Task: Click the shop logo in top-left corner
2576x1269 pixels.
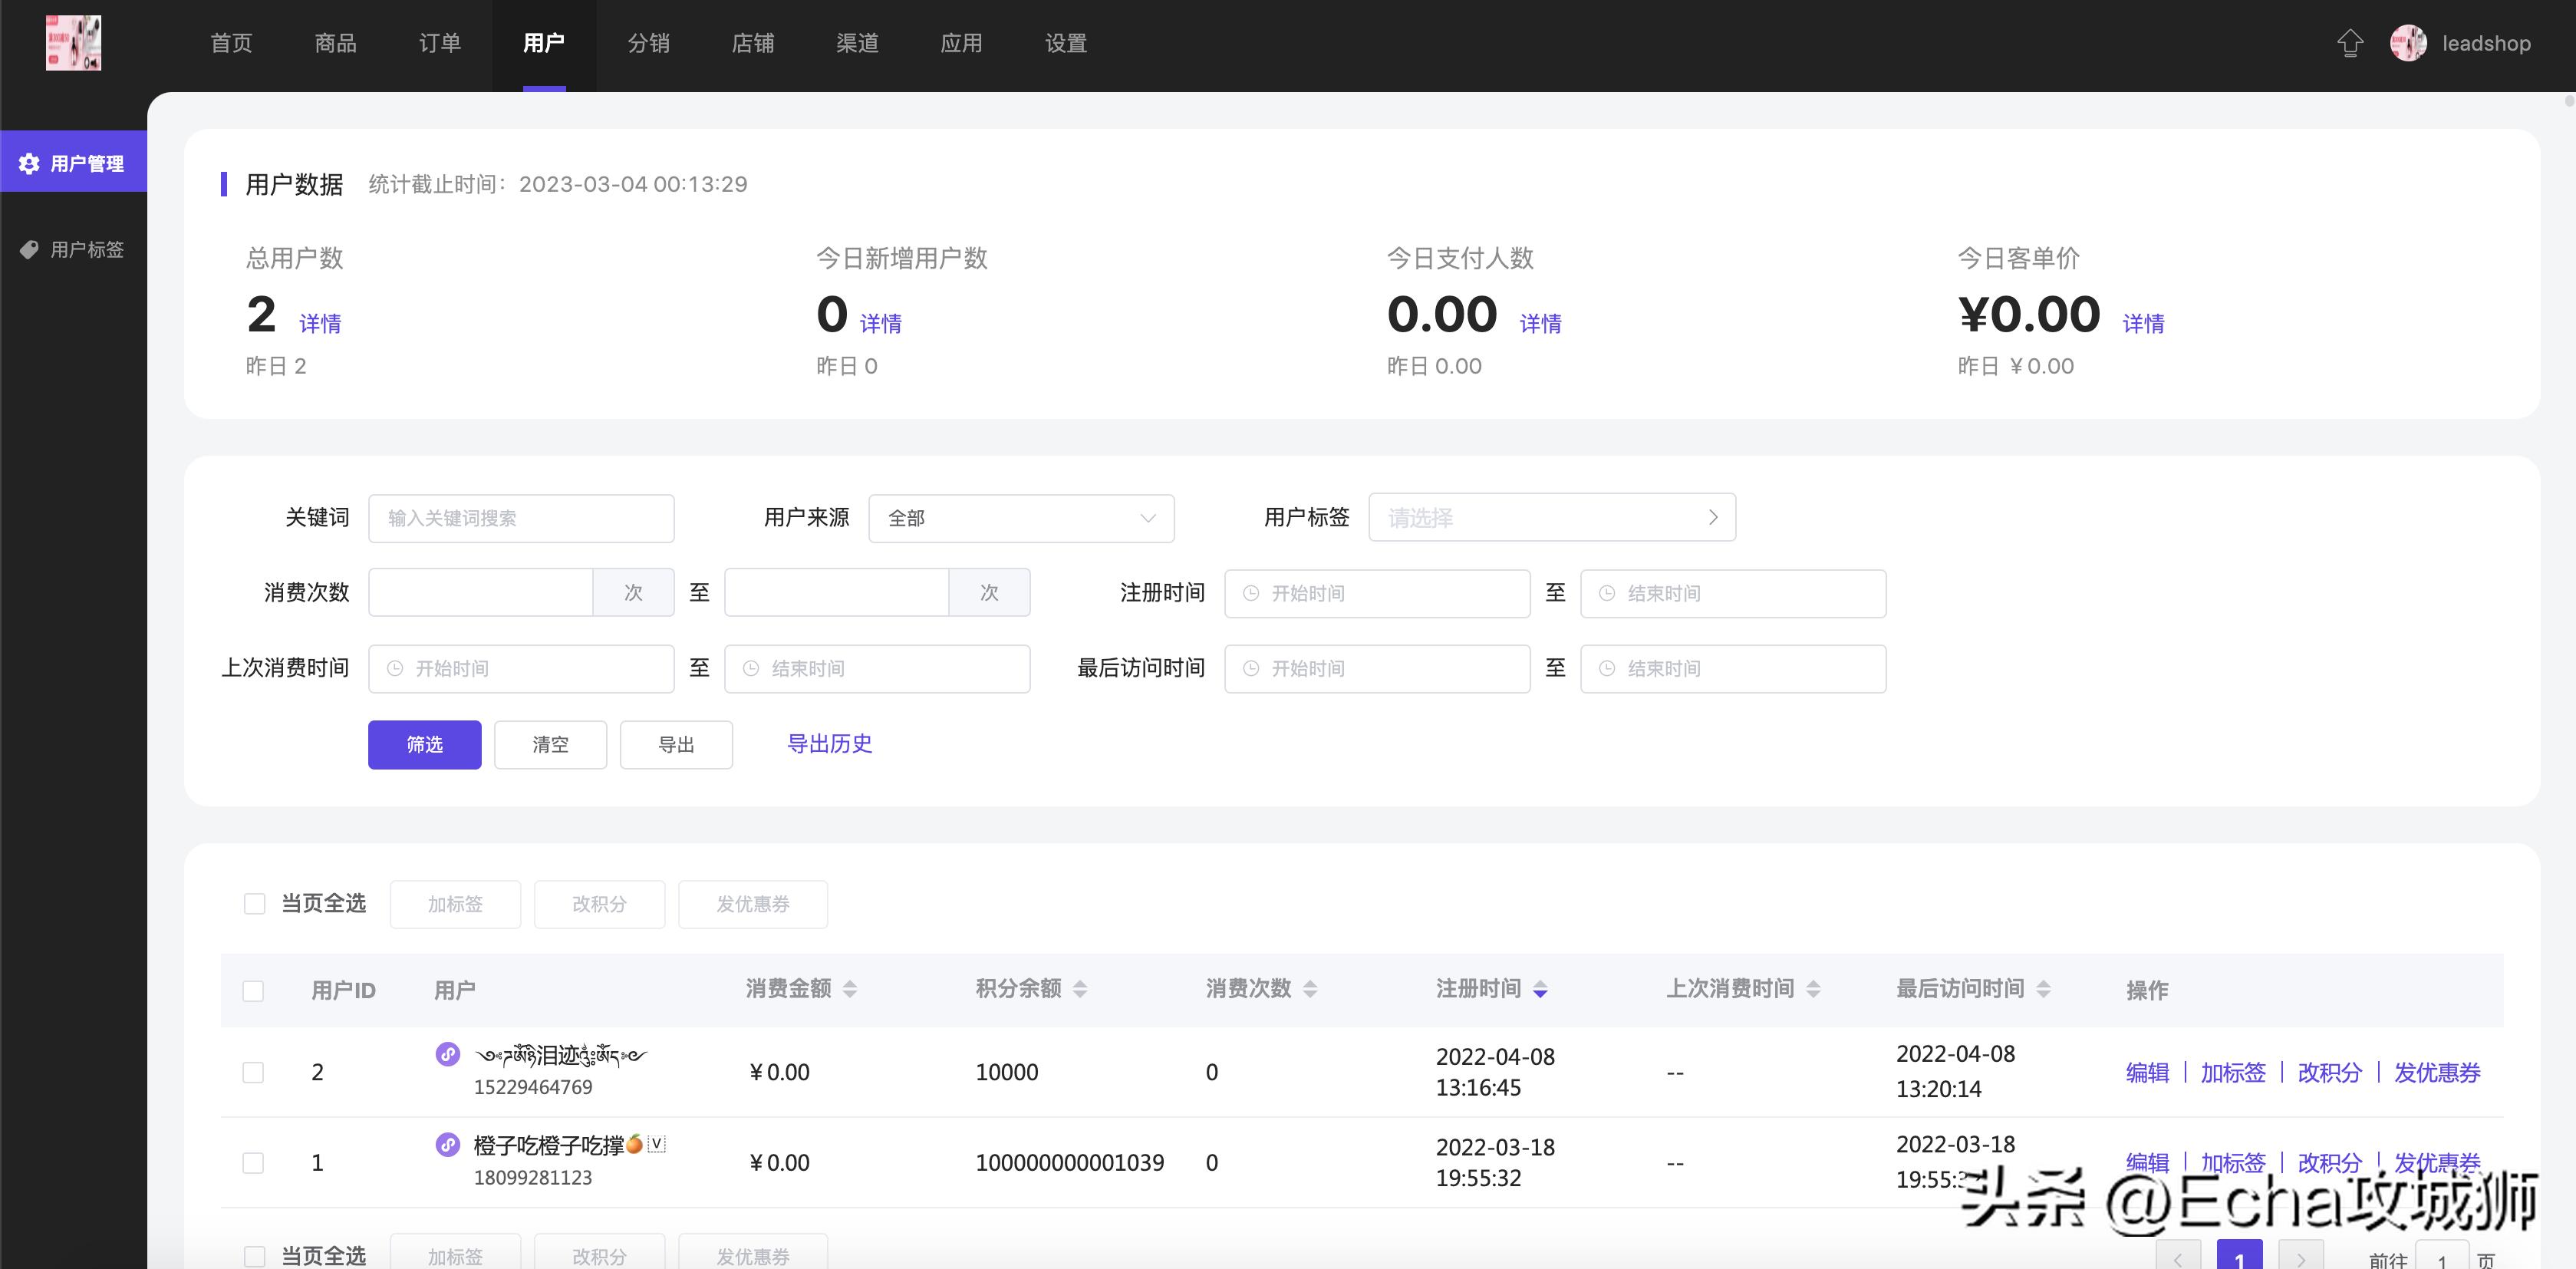Action: click(x=73, y=43)
